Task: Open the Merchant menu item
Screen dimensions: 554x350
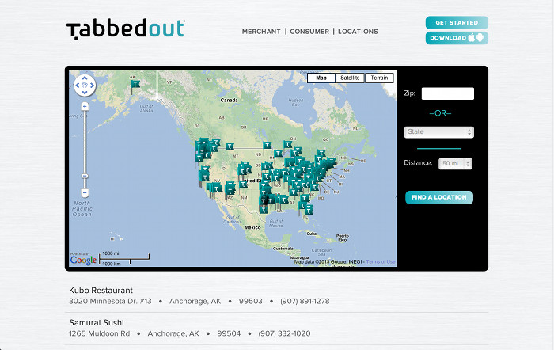Action: click(261, 32)
